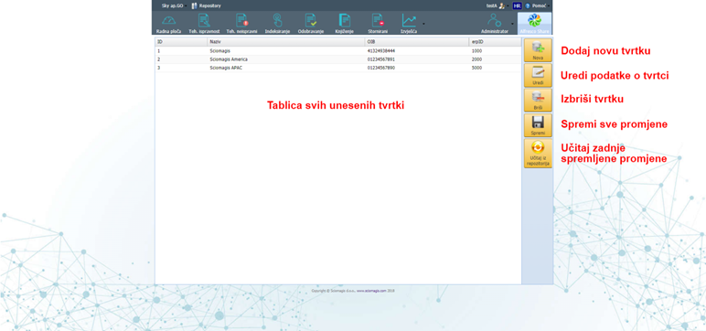This screenshot has height=331, width=706.
Task: Save changes with Spremi
Action: (538, 125)
